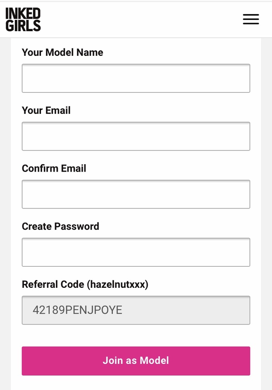Click the word GIRLS in logo
This screenshot has width=272, height=390.
click(x=23, y=25)
